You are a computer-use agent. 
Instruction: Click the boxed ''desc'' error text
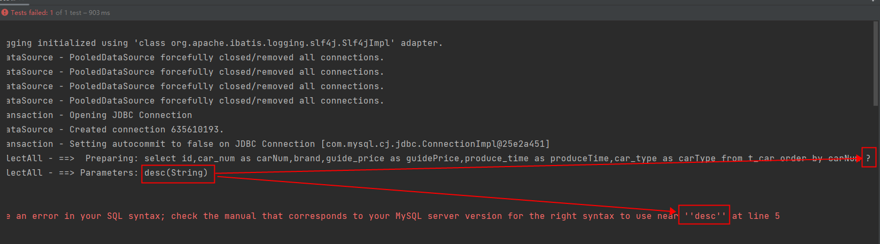tap(705, 216)
